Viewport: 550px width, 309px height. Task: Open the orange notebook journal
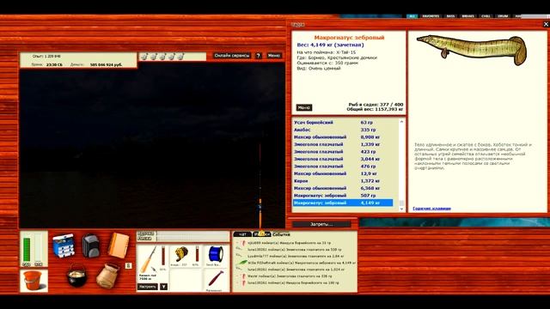click(x=119, y=245)
